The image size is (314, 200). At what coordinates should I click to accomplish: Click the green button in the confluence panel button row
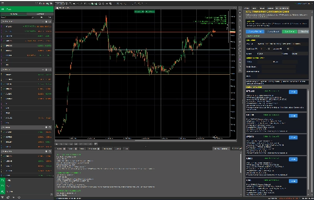coord(289,31)
